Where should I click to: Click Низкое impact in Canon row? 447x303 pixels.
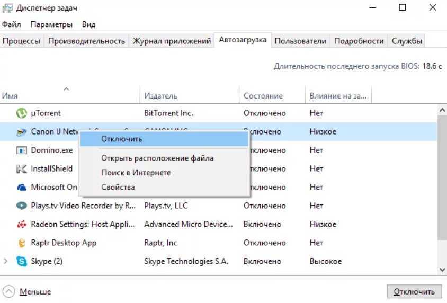point(323,132)
